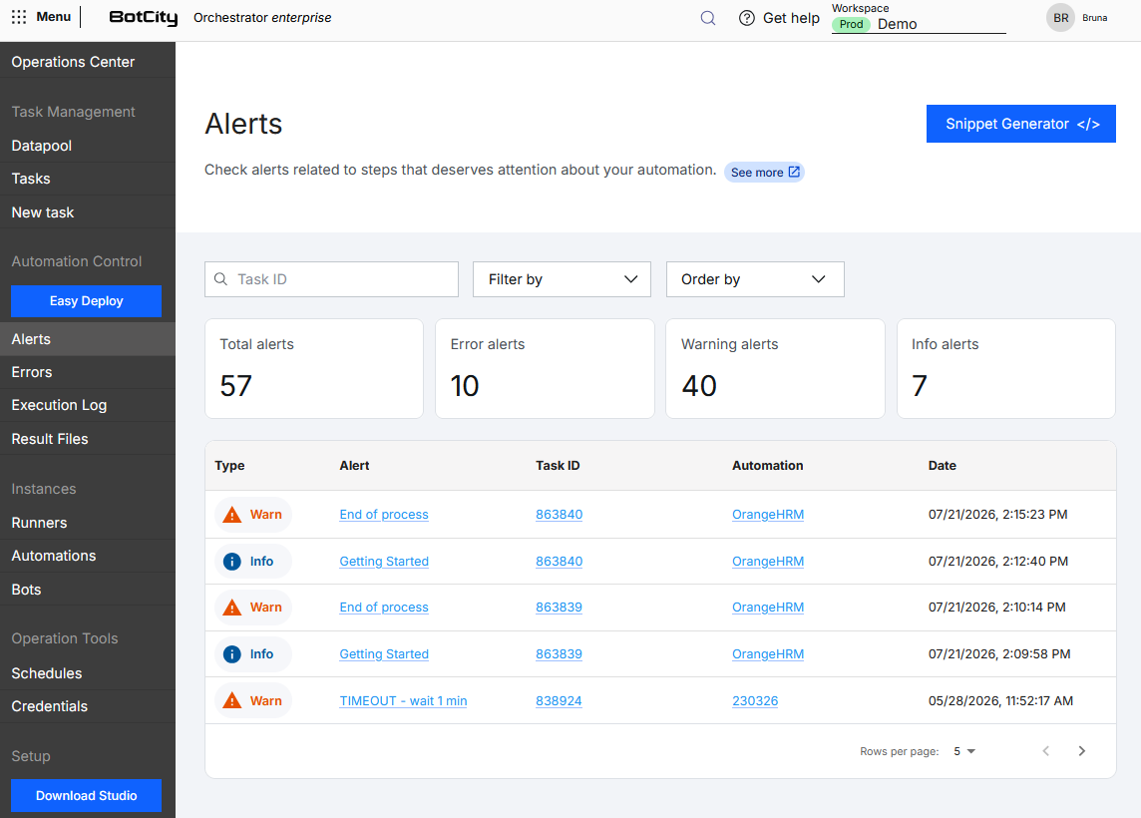Open Getting Started alert for 863840
1141x818 pixels.
pos(383,561)
